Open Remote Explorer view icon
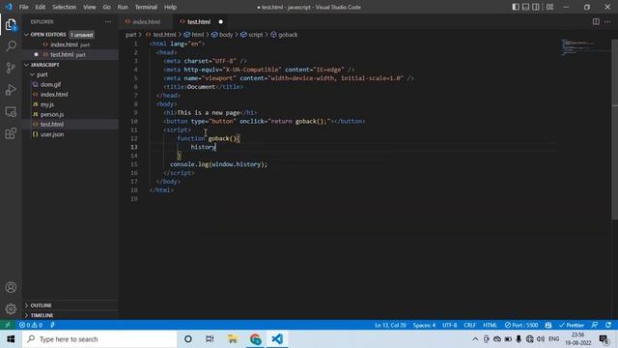The width and height of the screenshot is (618, 348). pyautogui.click(x=11, y=112)
